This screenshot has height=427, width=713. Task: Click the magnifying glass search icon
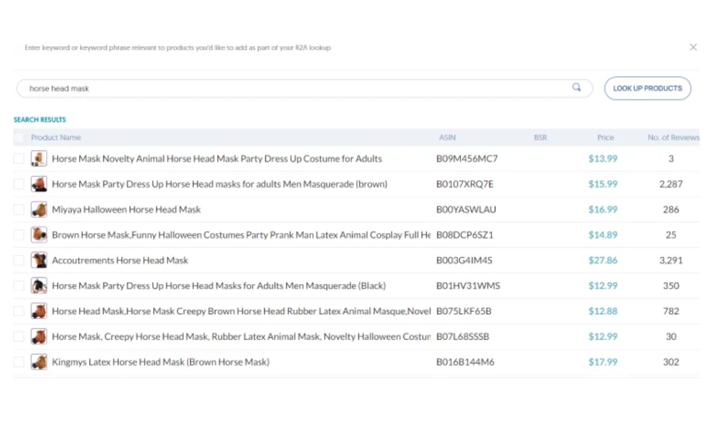point(577,88)
